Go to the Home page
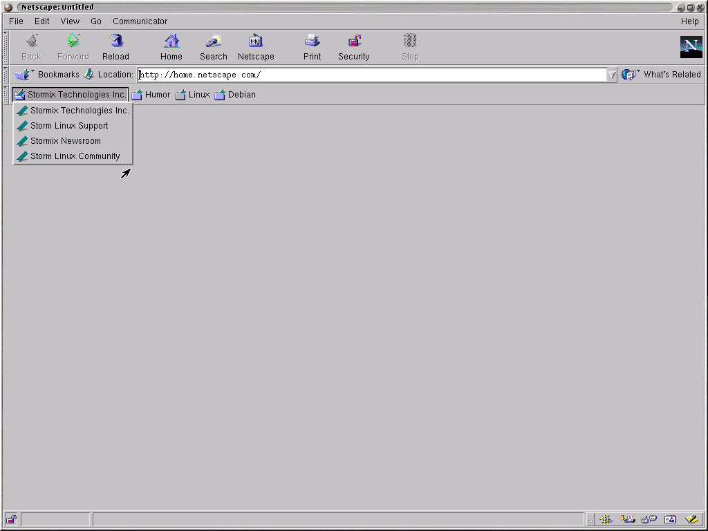The width and height of the screenshot is (708, 531). coord(171,47)
